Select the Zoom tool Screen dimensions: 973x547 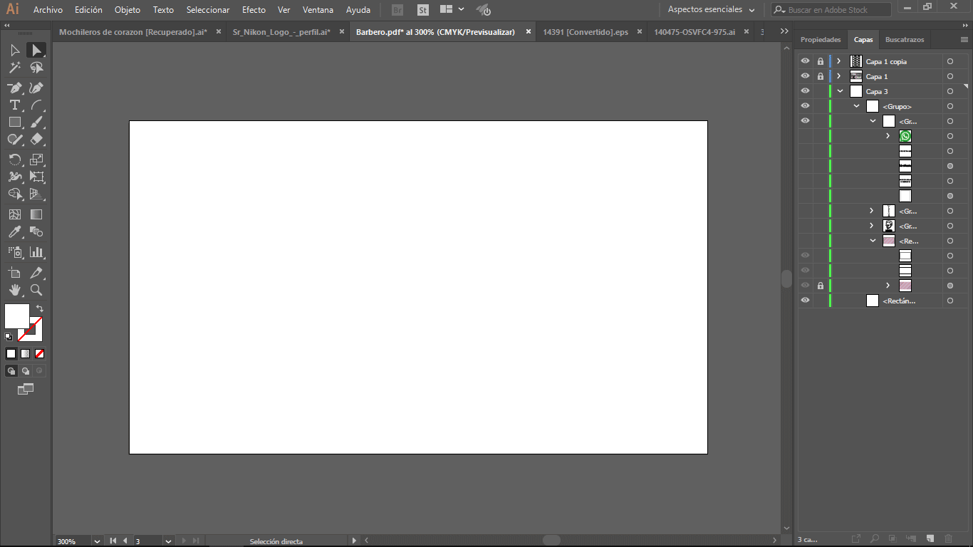36,290
